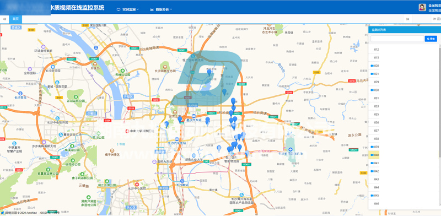Open the 实时监测 dropdown menu
Image resolution: width=441 pixels, height=216 pixels.
click(x=128, y=9)
